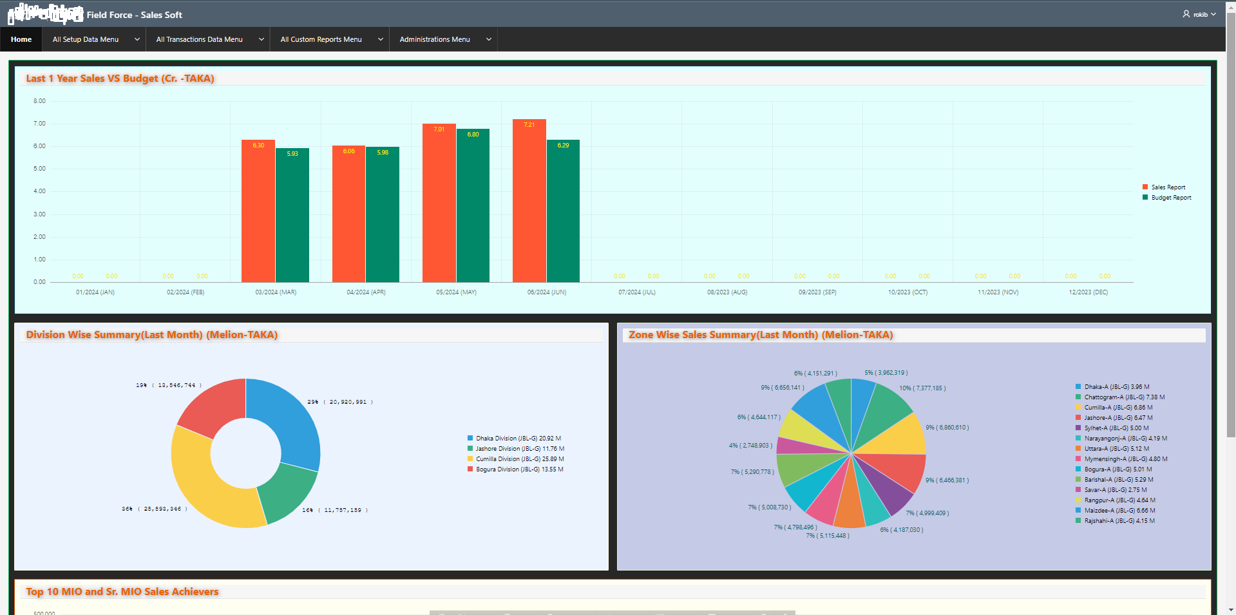Open the Home tab
This screenshot has height=615, width=1236.
(x=21, y=39)
